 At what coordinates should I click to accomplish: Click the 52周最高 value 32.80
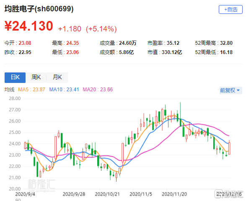226,43
